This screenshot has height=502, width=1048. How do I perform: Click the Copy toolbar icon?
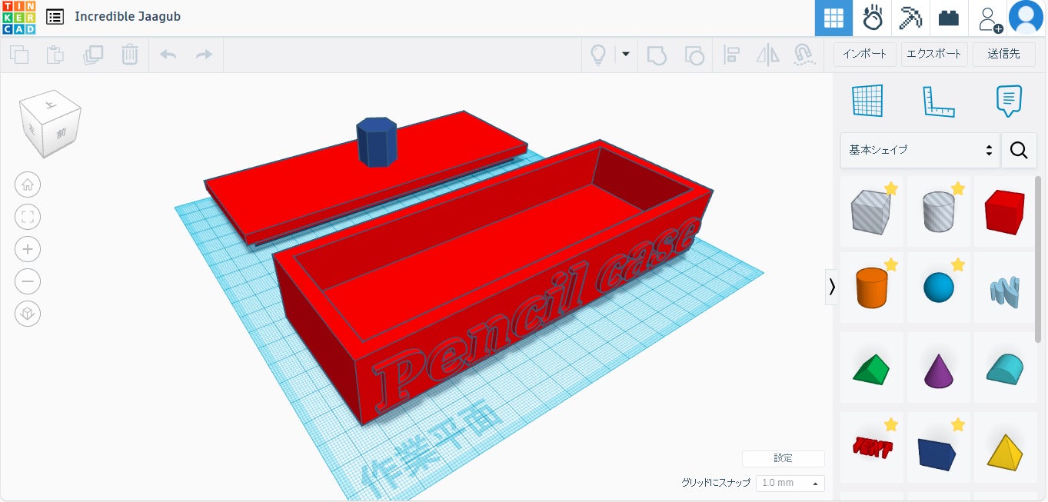[19, 55]
